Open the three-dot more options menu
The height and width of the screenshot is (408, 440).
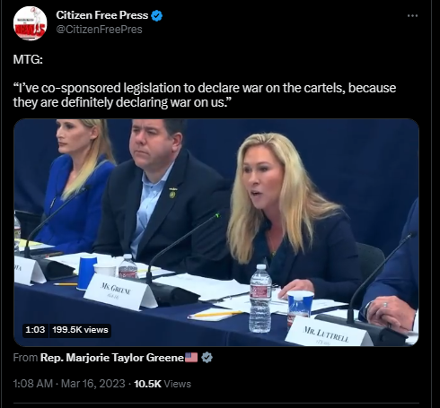pyautogui.click(x=412, y=16)
